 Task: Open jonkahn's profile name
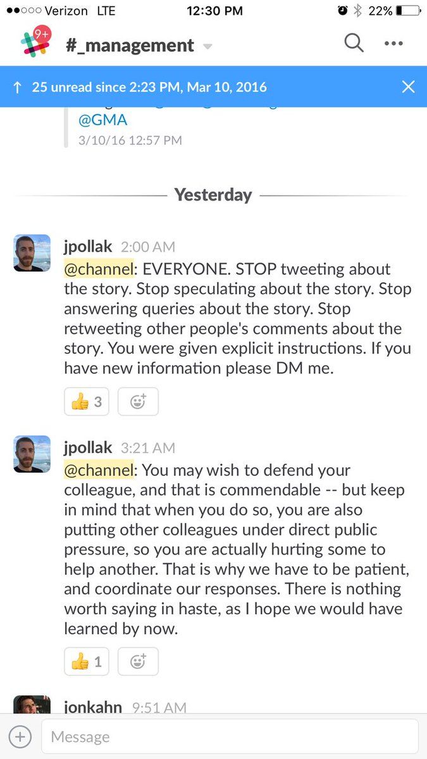tap(92, 707)
